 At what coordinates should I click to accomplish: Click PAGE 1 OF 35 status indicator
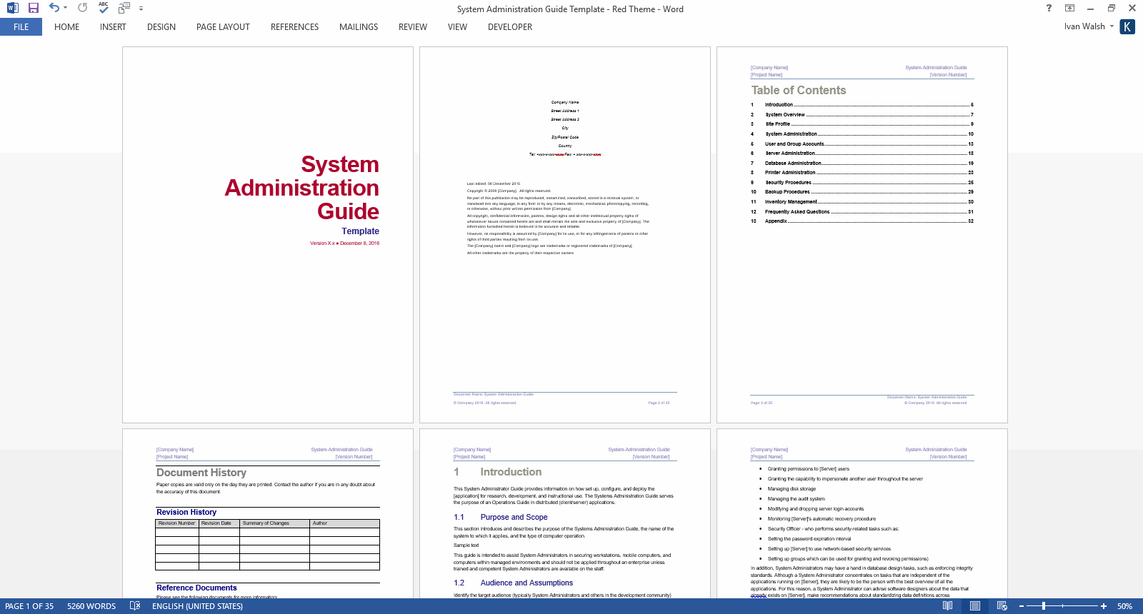29,606
